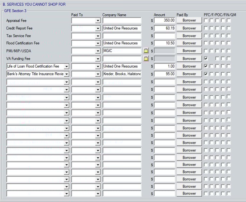Enable QM checkbox for Credit Report Fee
Screen dimensions: 246x202
[x=229, y=28]
